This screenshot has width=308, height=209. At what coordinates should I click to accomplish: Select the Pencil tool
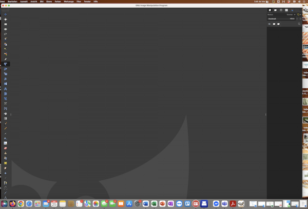point(6,128)
